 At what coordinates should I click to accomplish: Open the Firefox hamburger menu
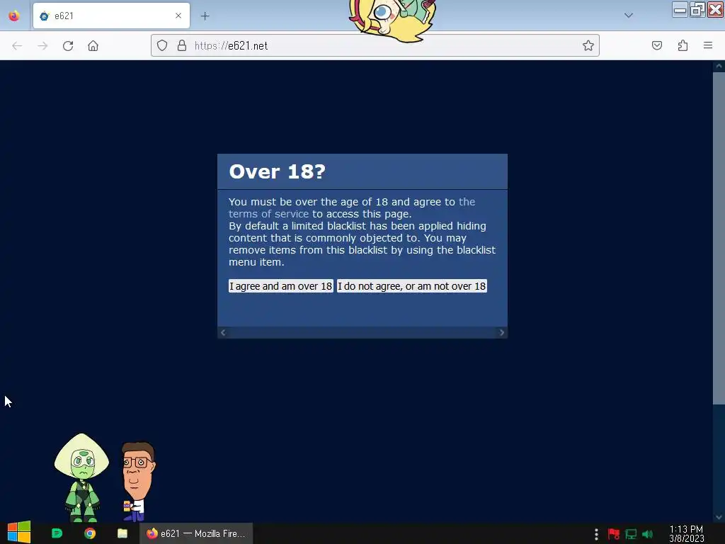pos(708,45)
